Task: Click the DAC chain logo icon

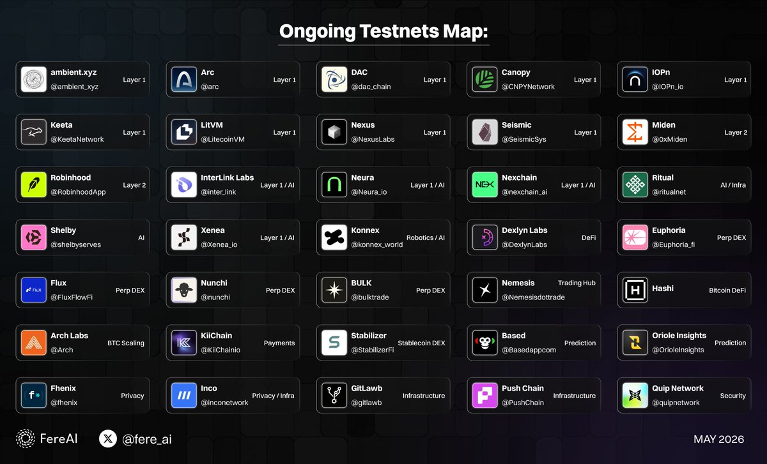Action: point(334,79)
